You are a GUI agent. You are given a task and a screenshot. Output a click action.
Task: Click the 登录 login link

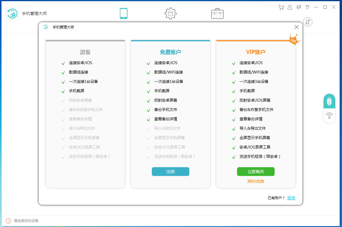click(291, 198)
